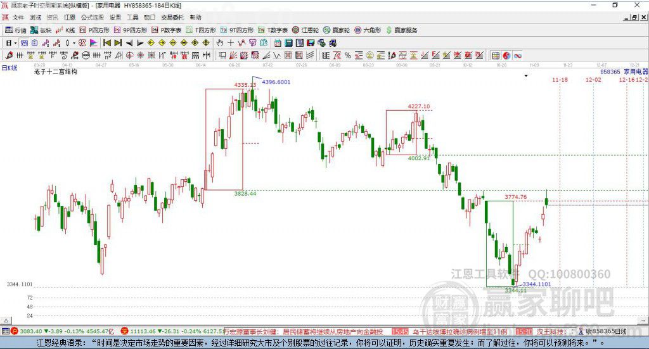649x349 pixels.
Task: Click the 858365 家用电器 stock label
Action: pos(624,72)
